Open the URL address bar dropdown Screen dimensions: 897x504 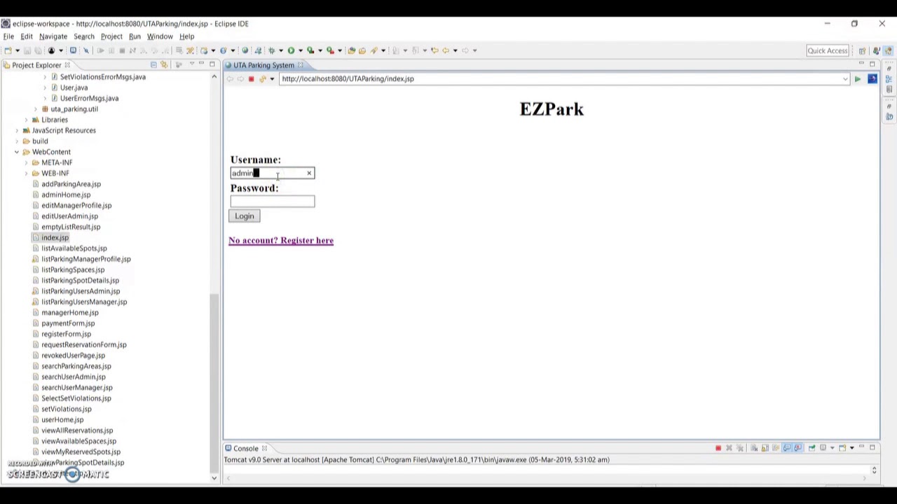(845, 79)
